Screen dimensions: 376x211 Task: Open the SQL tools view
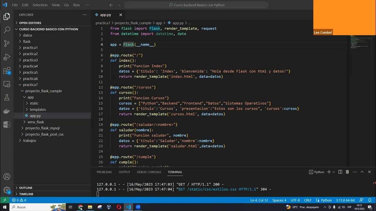tap(7, 125)
